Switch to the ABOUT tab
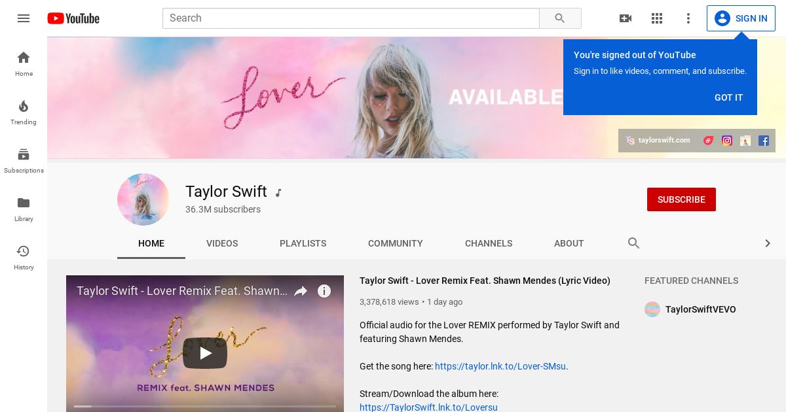This screenshot has height=412, width=786. click(569, 243)
